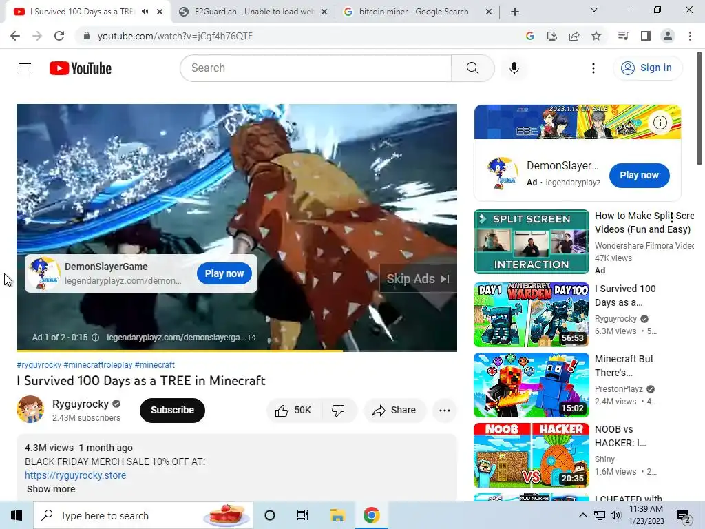The width and height of the screenshot is (705, 529).
Task: Open options for How to Make Split Screen video
Action: pos(672,218)
